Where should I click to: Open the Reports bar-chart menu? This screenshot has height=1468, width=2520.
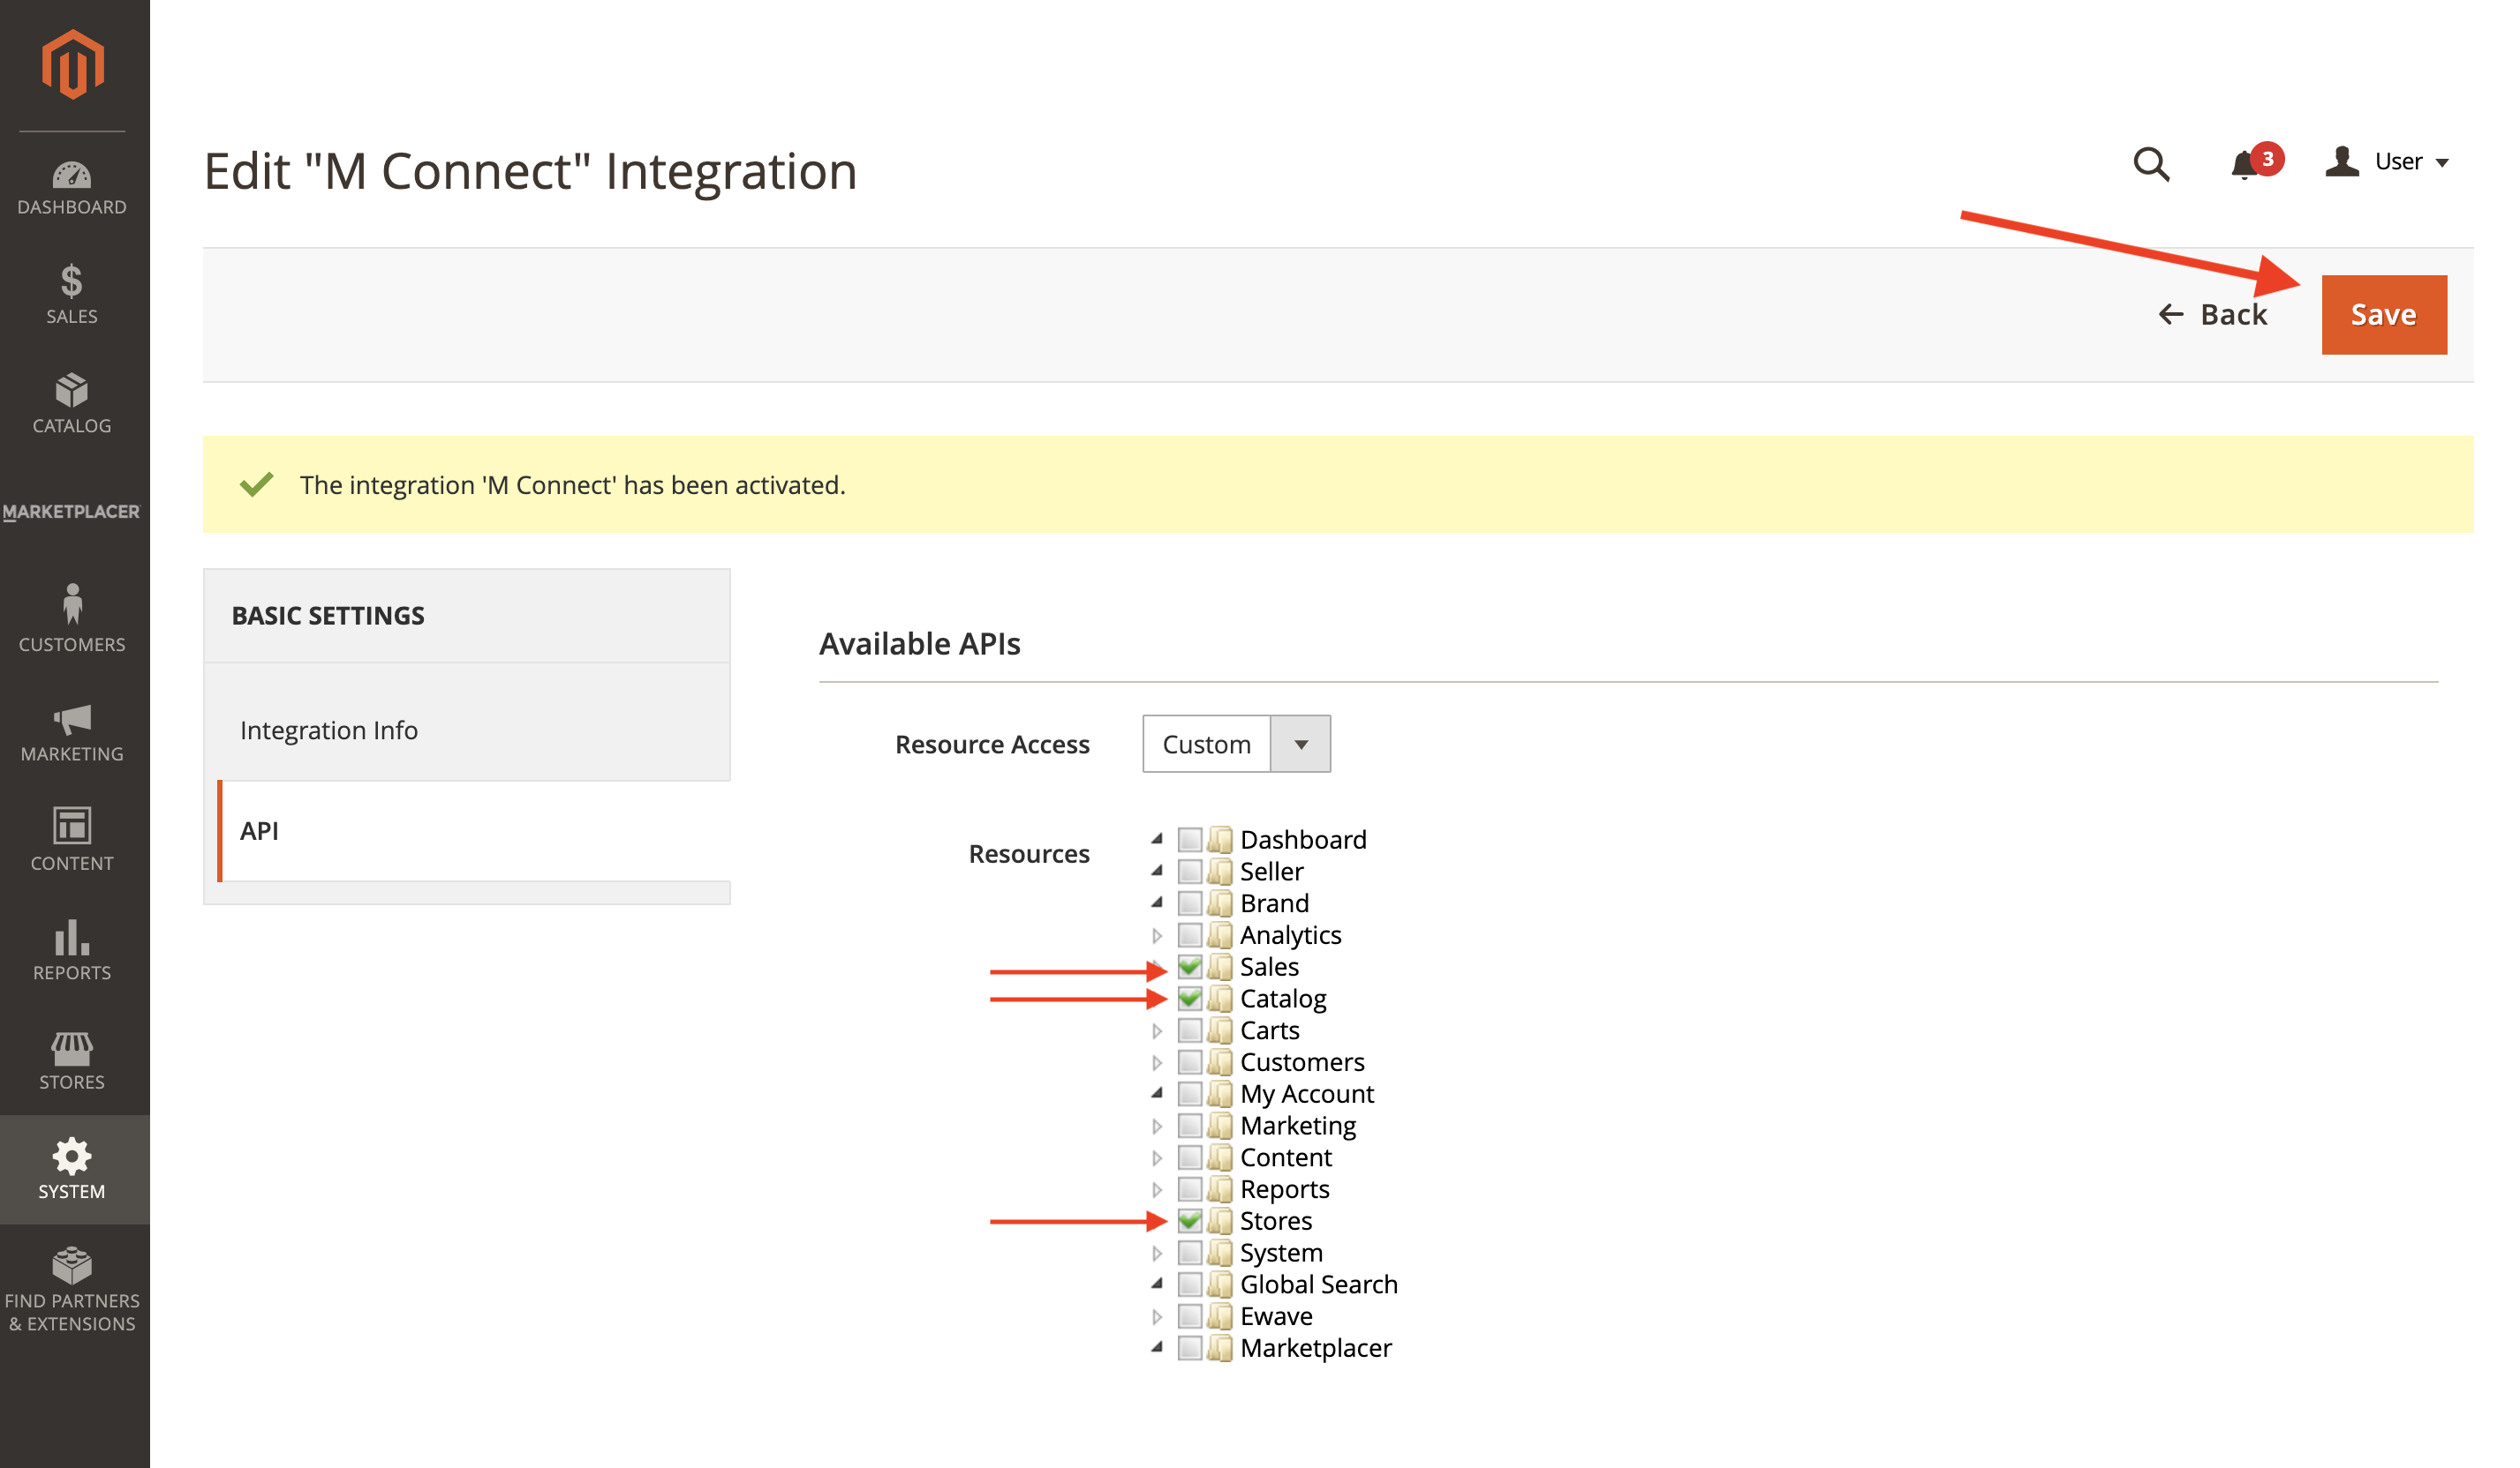[72, 950]
